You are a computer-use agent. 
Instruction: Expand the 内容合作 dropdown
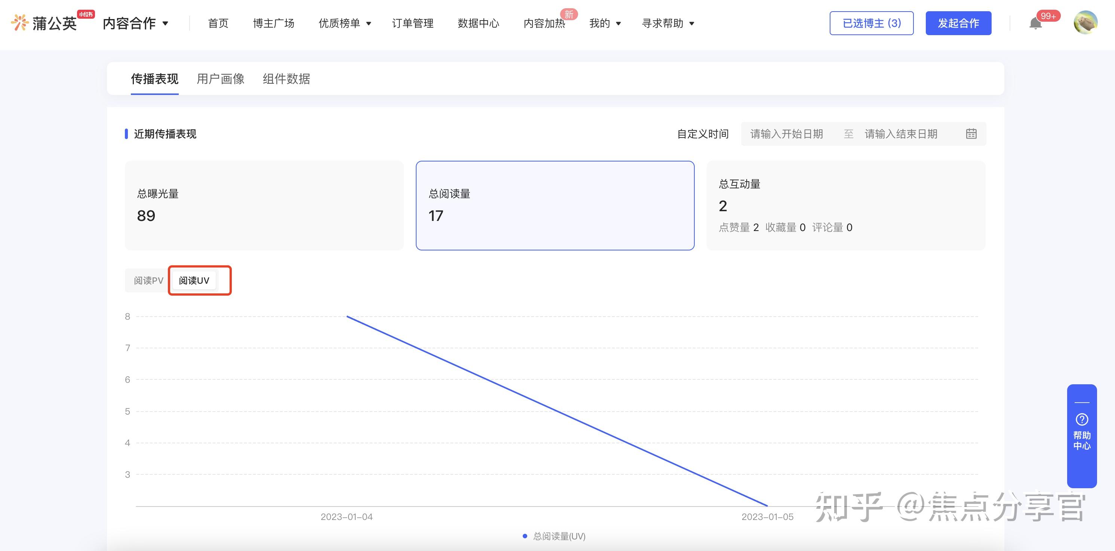[135, 24]
